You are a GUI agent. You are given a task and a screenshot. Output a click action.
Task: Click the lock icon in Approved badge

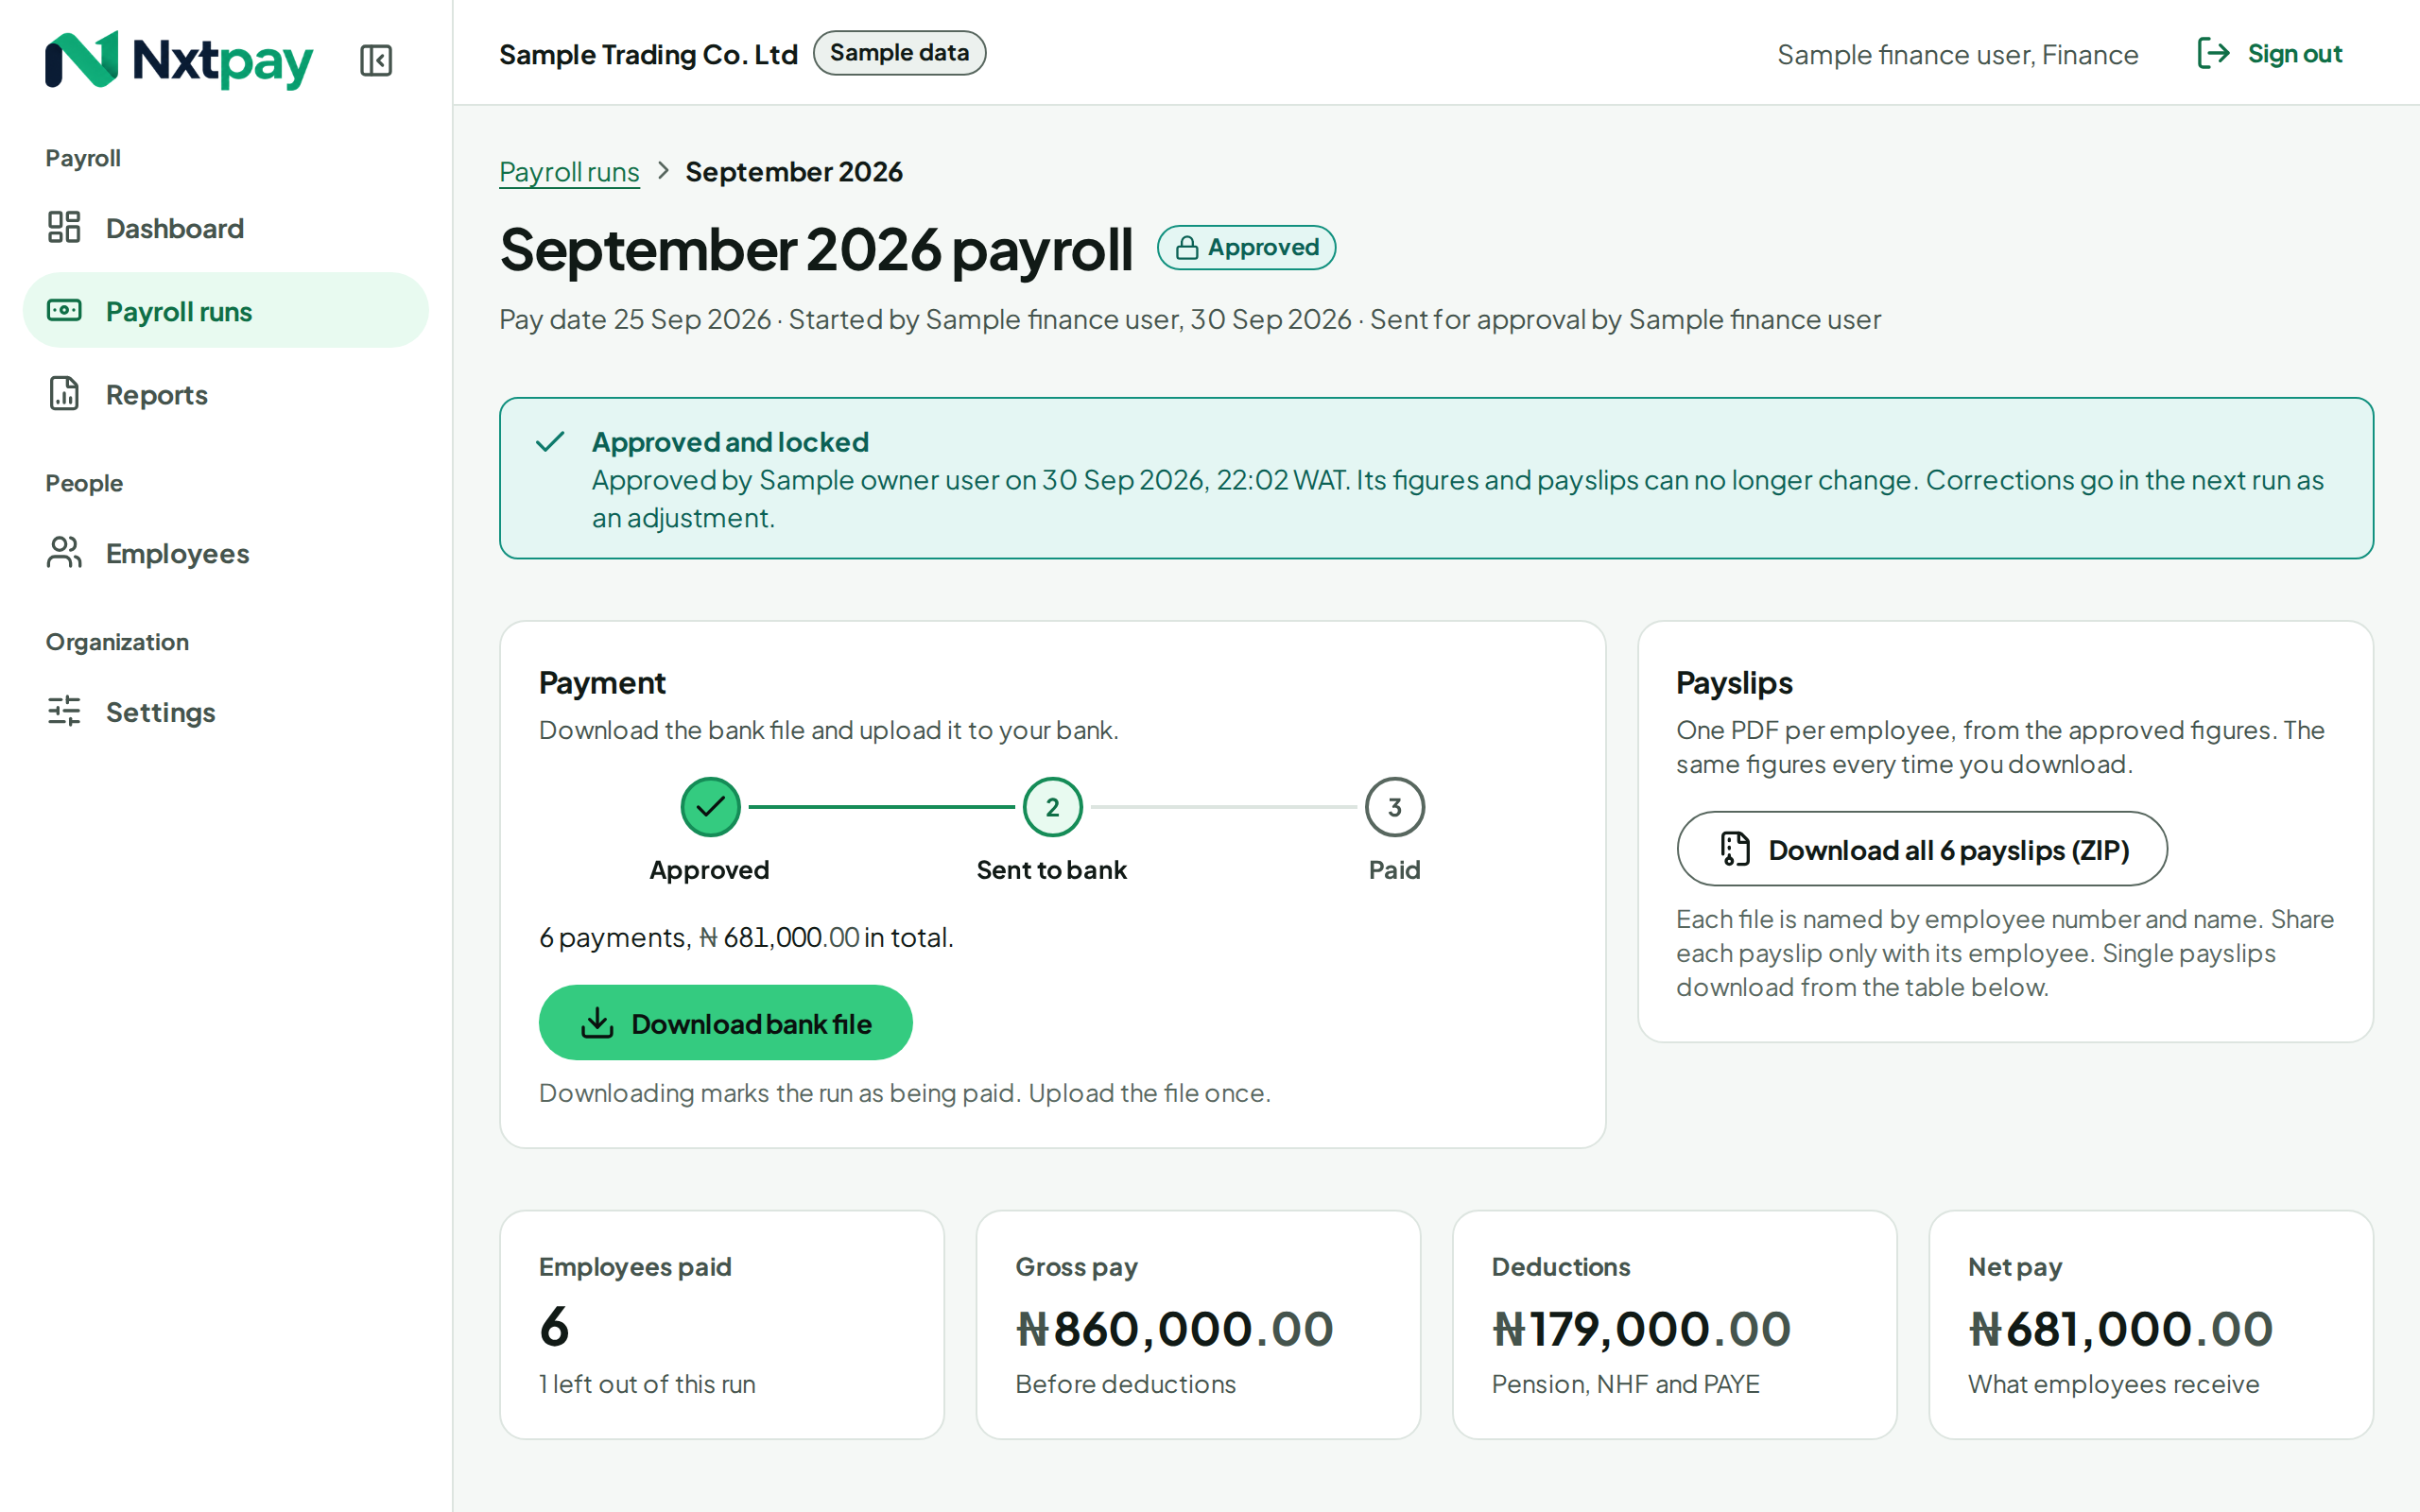1186,248
